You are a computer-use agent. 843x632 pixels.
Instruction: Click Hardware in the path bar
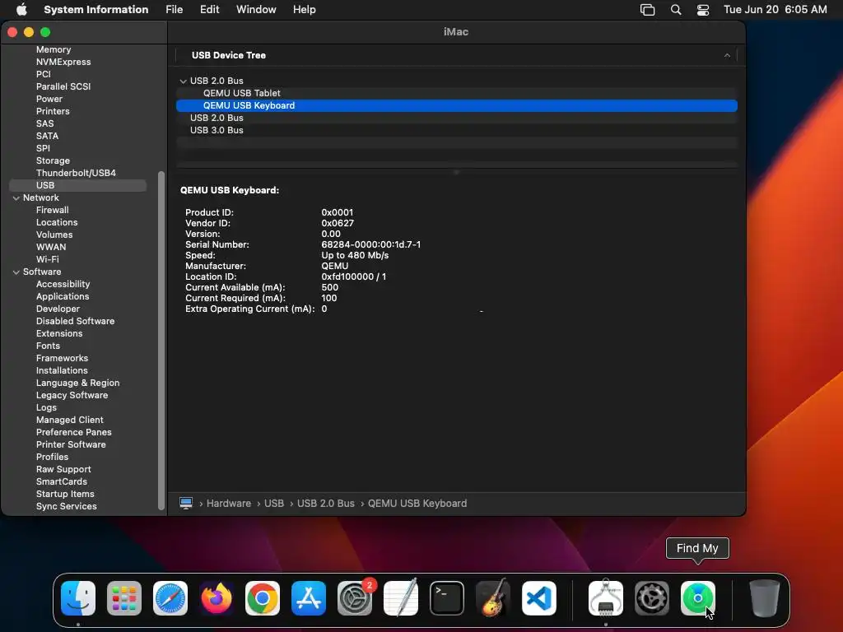click(x=229, y=504)
